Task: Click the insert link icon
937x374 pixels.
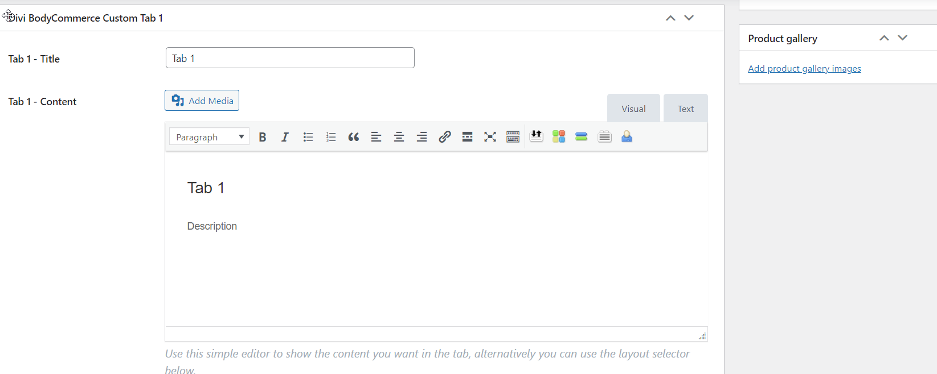Action: pyautogui.click(x=445, y=137)
